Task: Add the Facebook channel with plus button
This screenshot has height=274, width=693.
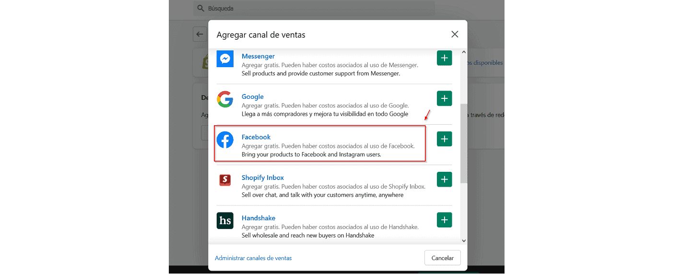Action: (444, 139)
